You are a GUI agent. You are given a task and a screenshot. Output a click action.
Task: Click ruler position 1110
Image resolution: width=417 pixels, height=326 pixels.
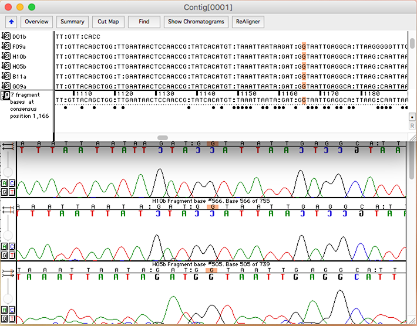click(82, 93)
